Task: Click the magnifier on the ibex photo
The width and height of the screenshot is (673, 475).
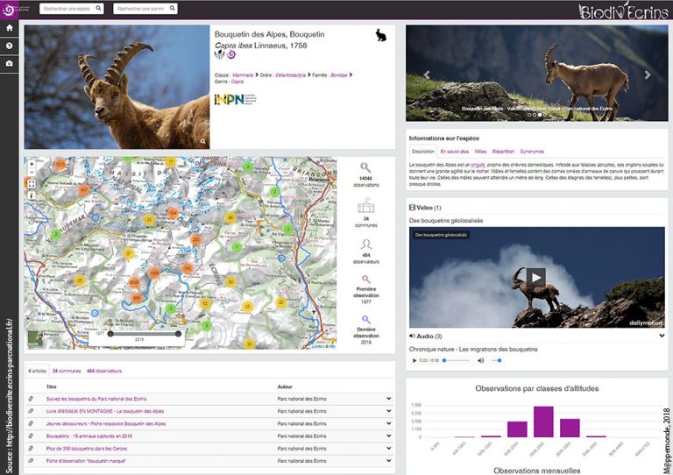Action: (202, 141)
